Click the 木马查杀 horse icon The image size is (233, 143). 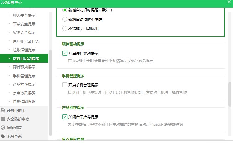pos(3,136)
